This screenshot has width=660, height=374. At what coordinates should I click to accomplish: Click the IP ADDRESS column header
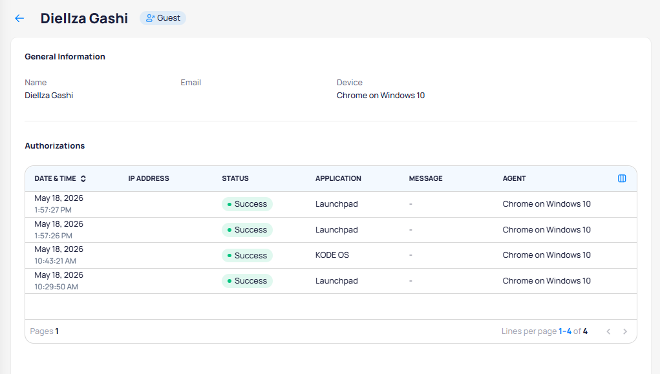(x=149, y=178)
